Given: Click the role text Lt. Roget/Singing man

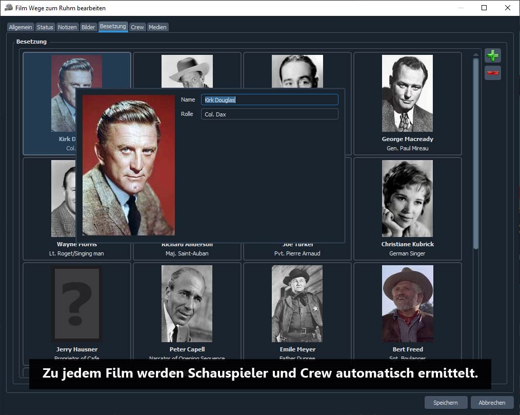Looking at the screenshot, I should point(76,253).
